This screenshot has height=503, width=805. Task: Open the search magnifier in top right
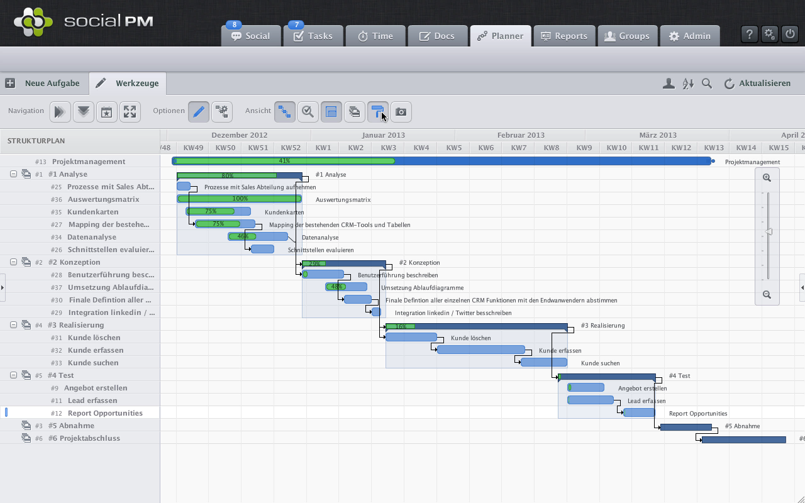[707, 84]
